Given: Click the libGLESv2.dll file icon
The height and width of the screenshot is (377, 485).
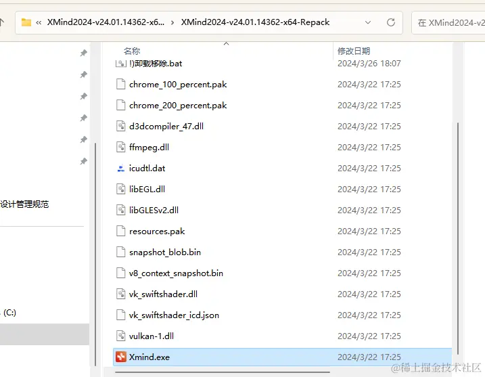Looking at the screenshot, I should [120, 210].
